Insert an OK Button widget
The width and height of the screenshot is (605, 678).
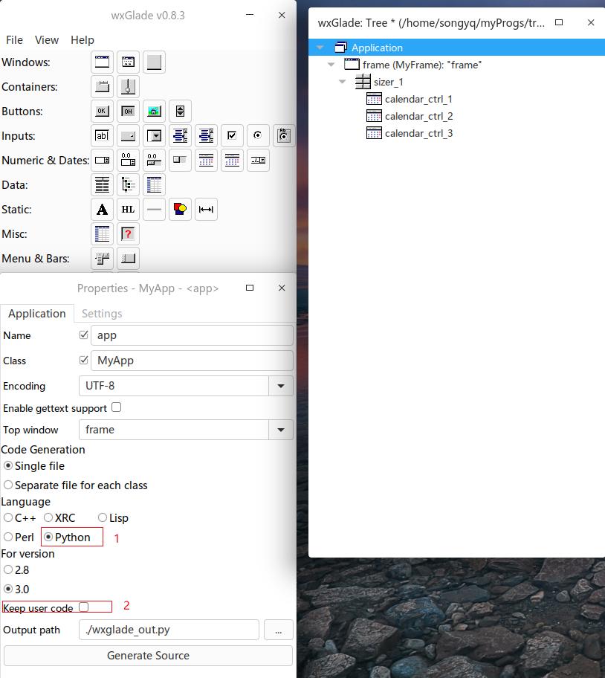[x=102, y=111]
